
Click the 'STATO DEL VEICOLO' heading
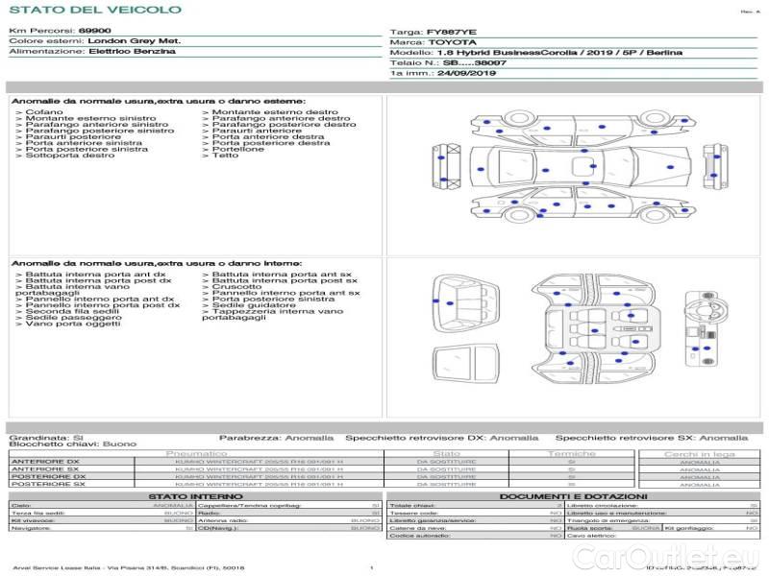point(94,10)
